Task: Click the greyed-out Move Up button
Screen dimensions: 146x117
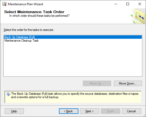Action: [x=97, y=83]
